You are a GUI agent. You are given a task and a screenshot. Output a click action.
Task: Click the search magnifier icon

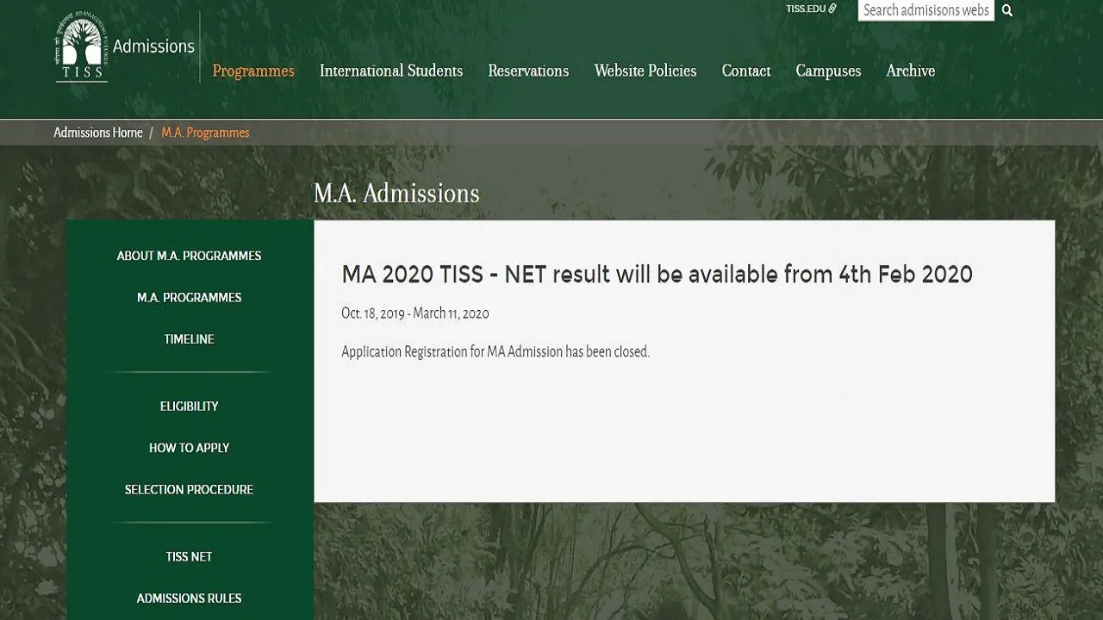click(x=1007, y=10)
